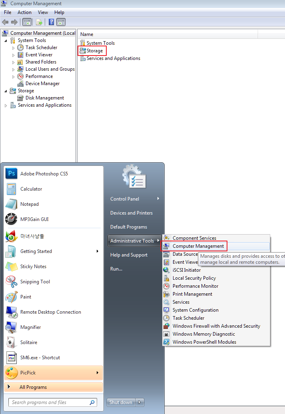Open Control Panel from Start menu
Image resolution: width=285 pixels, height=414 pixels.
pos(135,199)
